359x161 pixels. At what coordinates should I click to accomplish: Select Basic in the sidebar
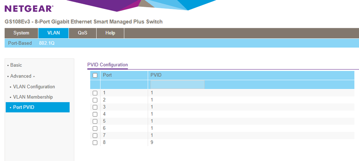(16, 65)
